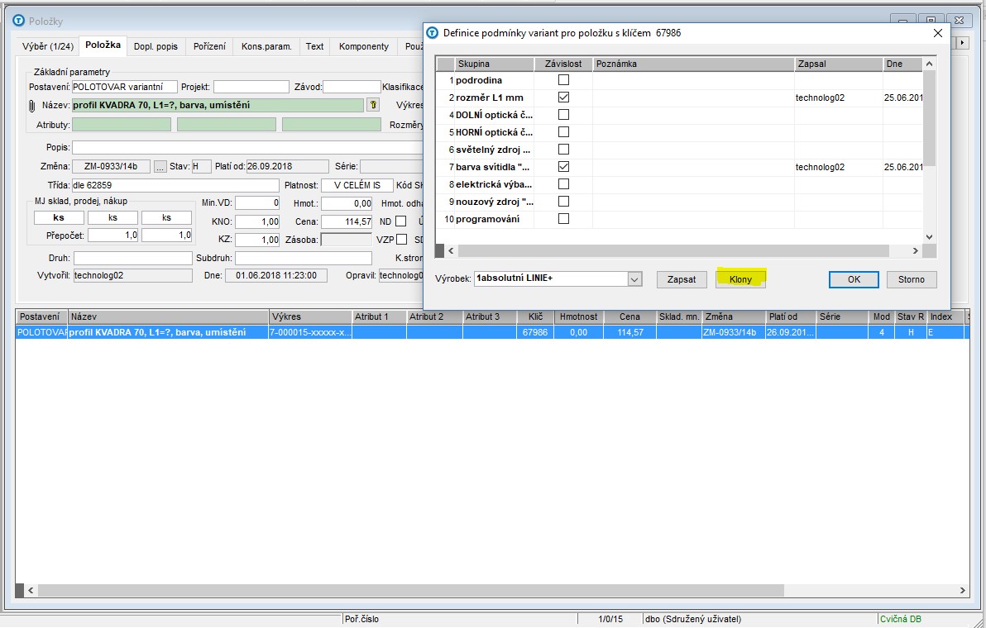Click the Platnost field V CELÉM IS
The width and height of the screenshot is (986, 628).
(x=357, y=185)
